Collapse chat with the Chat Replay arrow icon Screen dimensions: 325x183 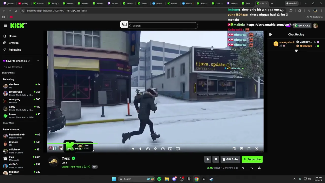click(x=271, y=35)
